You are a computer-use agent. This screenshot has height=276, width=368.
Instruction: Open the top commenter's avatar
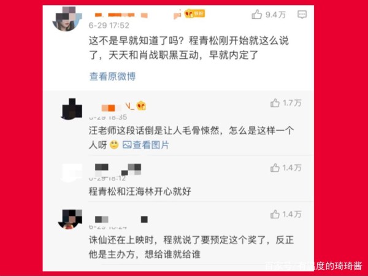click(67, 19)
